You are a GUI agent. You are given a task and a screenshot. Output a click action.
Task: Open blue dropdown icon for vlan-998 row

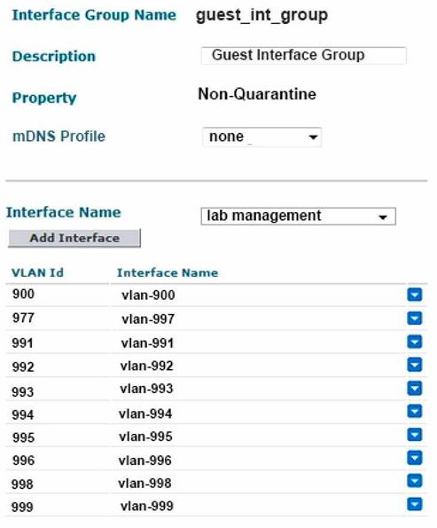[415, 480]
